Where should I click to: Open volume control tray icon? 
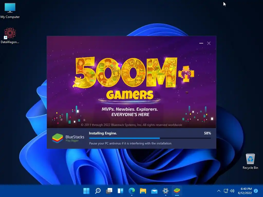tap(232, 191)
